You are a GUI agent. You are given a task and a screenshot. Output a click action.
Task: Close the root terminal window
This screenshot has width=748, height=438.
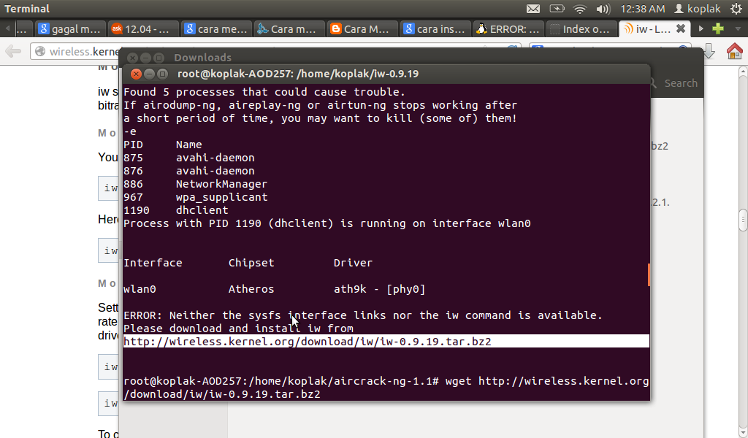tap(136, 74)
